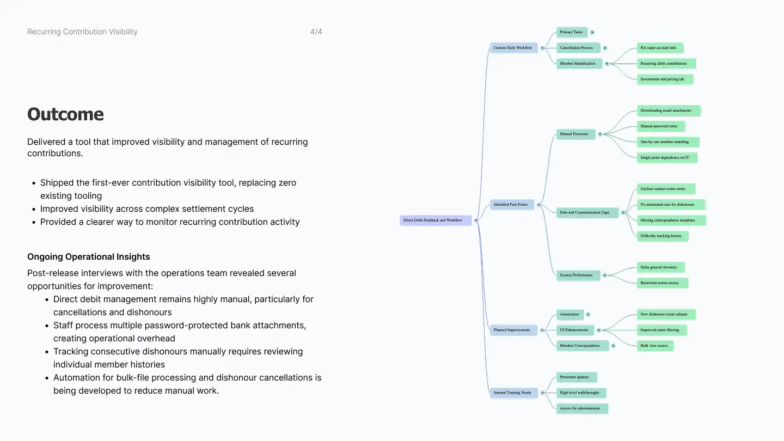Click the Recurring Contribution Visibility header text
Viewport: 784px width, 441px height.
point(82,32)
